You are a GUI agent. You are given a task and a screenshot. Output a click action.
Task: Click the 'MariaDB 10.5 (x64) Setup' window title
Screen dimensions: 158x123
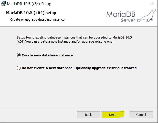point(29,4)
